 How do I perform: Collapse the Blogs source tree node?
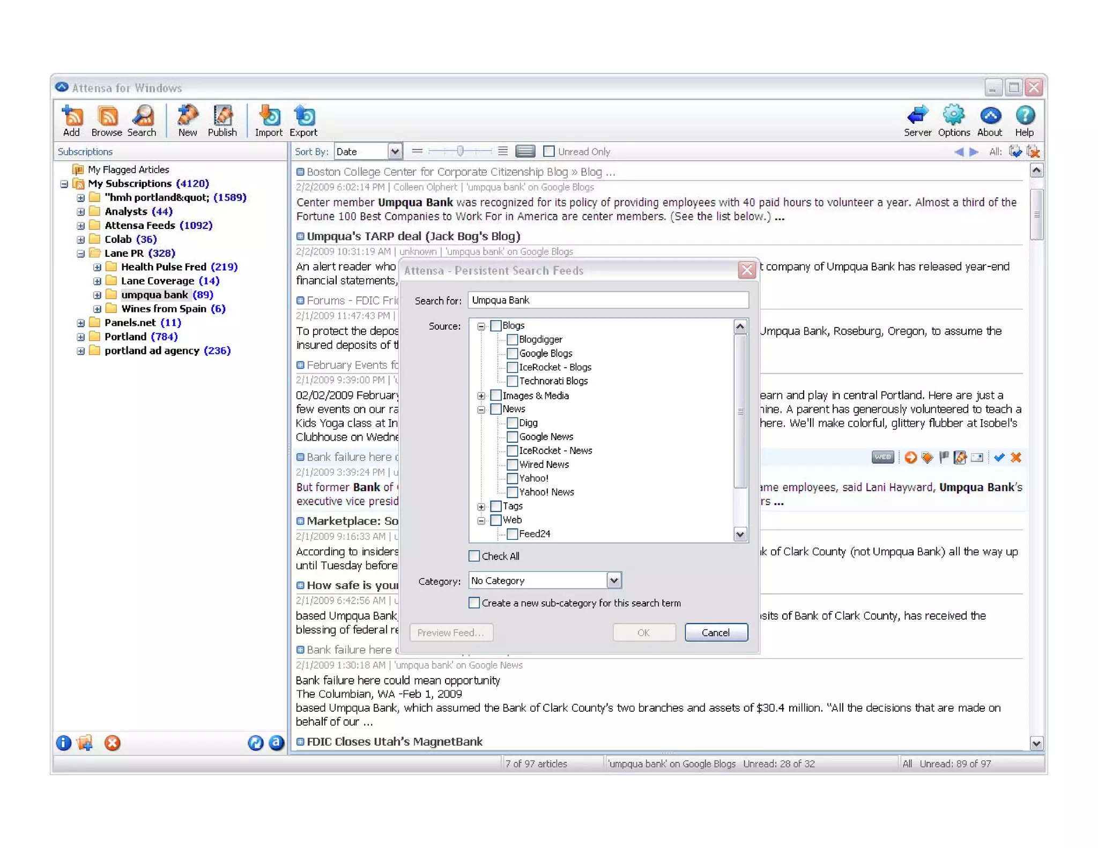pyautogui.click(x=481, y=326)
